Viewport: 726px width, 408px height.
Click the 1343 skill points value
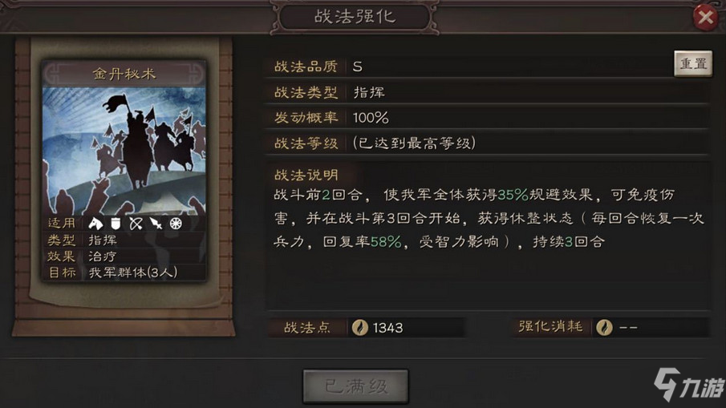pyautogui.click(x=387, y=328)
